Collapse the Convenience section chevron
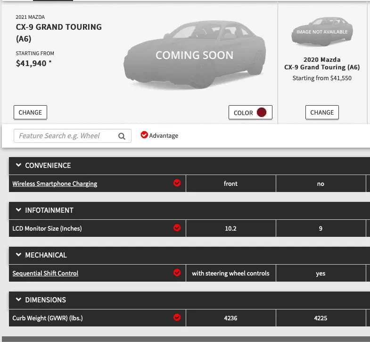The width and height of the screenshot is (370, 342). [x=18, y=165]
